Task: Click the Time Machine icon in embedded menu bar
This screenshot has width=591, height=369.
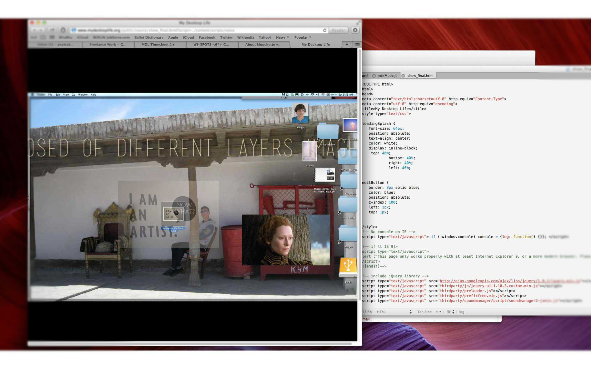Action: (302, 95)
